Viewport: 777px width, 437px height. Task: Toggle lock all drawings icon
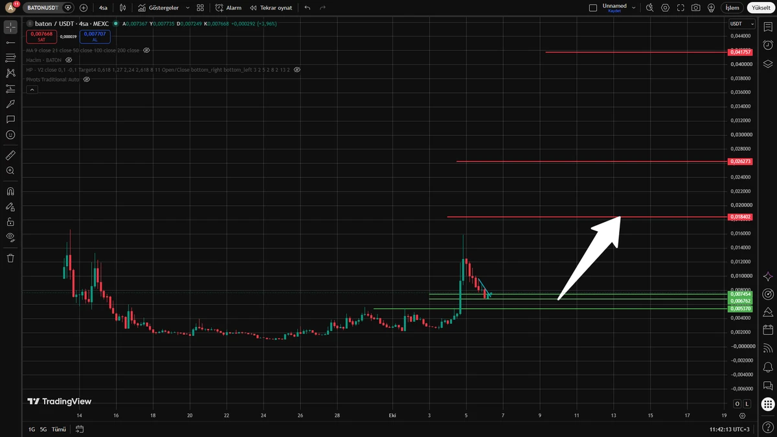tap(10, 222)
